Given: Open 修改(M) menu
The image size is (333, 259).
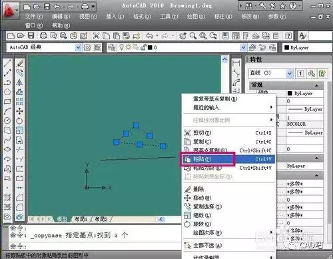Looking at the screenshot, I should point(250,17).
